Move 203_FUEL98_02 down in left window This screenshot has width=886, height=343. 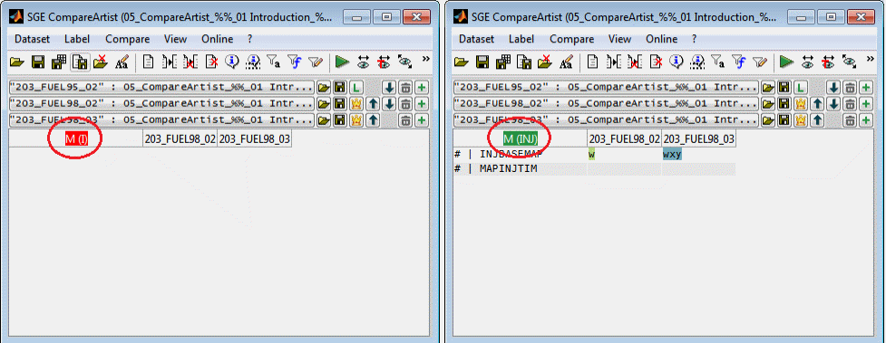coord(389,104)
